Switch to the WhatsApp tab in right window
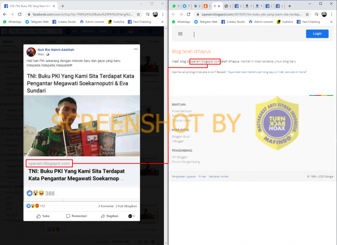337x245 pixels. point(176,6)
